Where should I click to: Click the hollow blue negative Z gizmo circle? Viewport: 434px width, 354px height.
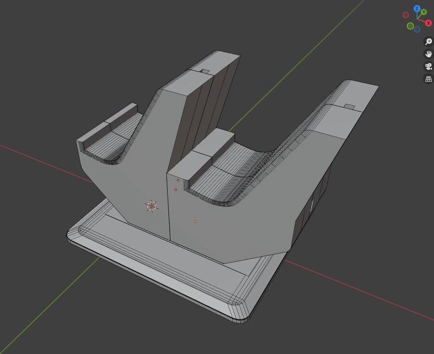coord(417,29)
